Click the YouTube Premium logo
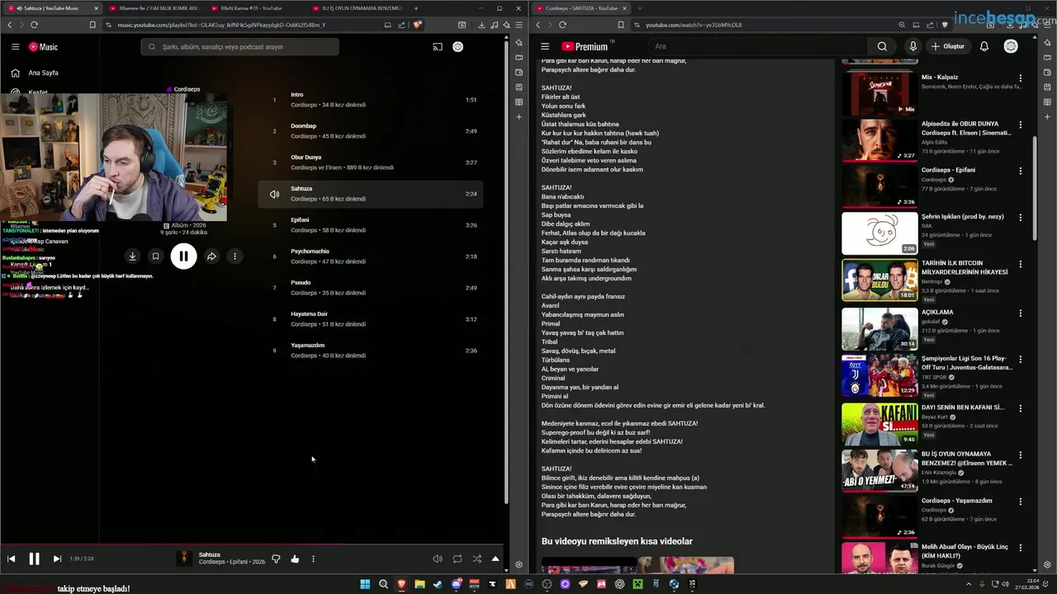Screen dimensions: 1057x594 (585, 47)
